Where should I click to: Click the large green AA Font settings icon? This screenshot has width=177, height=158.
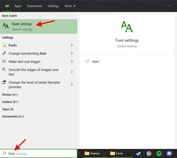click(x=127, y=27)
